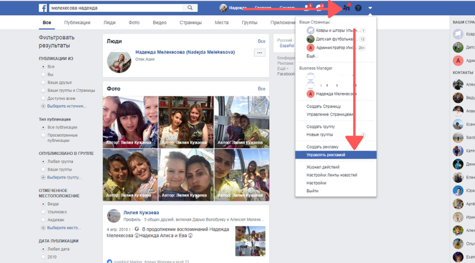Image resolution: width=475 pixels, height=263 pixels.
Task: Open the quick help people icon
Action: point(346,8)
